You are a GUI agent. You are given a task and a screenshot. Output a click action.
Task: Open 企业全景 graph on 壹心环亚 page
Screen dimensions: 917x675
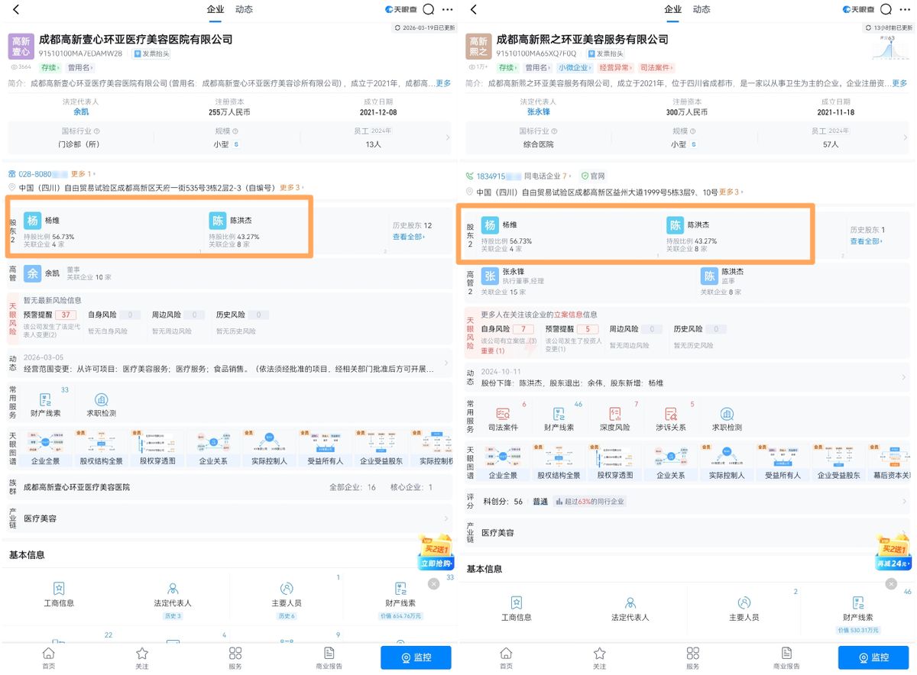[46, 448]
